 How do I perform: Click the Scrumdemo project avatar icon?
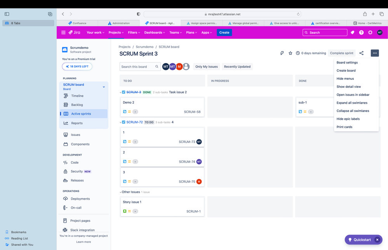click(x=65, y=50)
